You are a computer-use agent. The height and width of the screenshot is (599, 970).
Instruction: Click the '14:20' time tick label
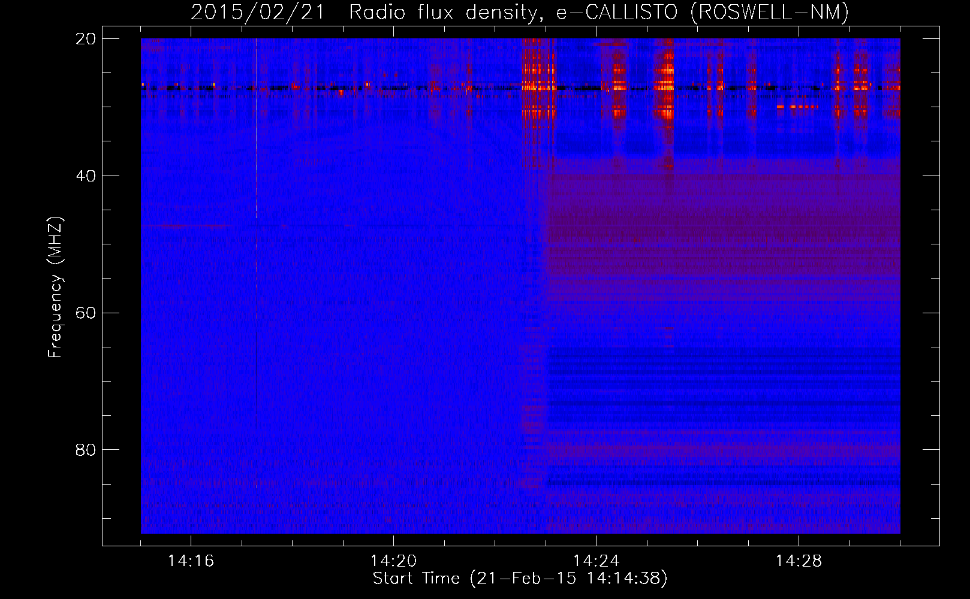[393, 561]
